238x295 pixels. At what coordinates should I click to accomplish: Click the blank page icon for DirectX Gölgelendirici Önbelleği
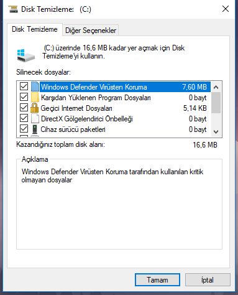click(35, 118)
